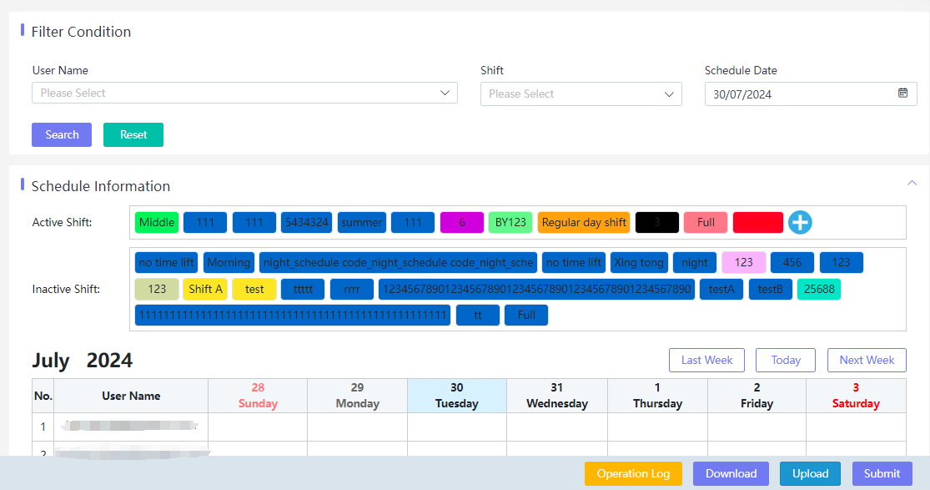Click row 1's Friday schedule cell
Viewport: 930px width, 490px height.
[757, 427]
